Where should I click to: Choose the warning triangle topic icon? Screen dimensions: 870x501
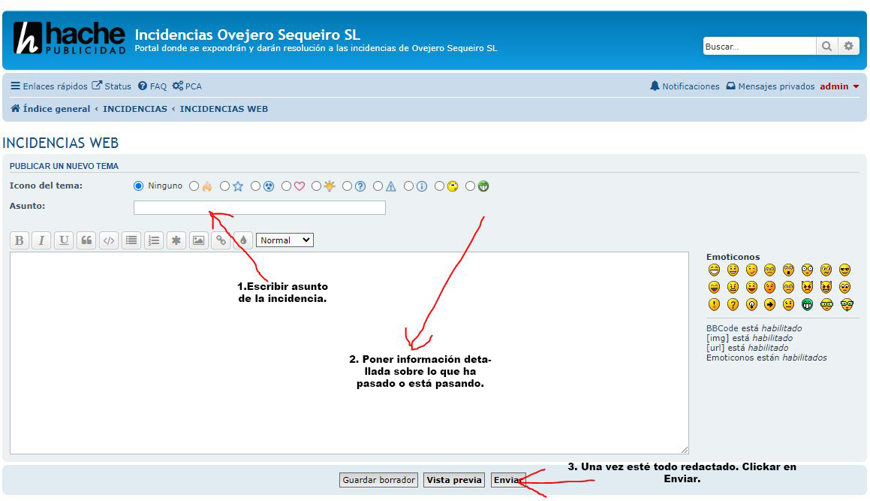(378, 186)
